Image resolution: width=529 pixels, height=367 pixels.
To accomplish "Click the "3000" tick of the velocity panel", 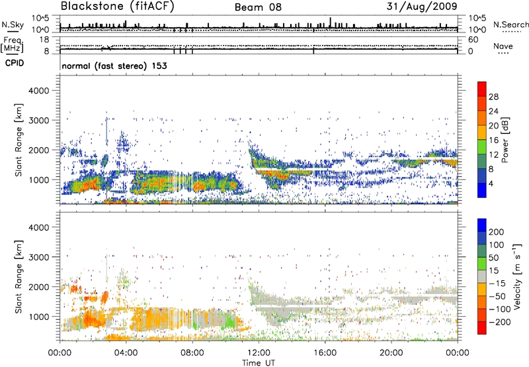I will [x=39, y=257].
